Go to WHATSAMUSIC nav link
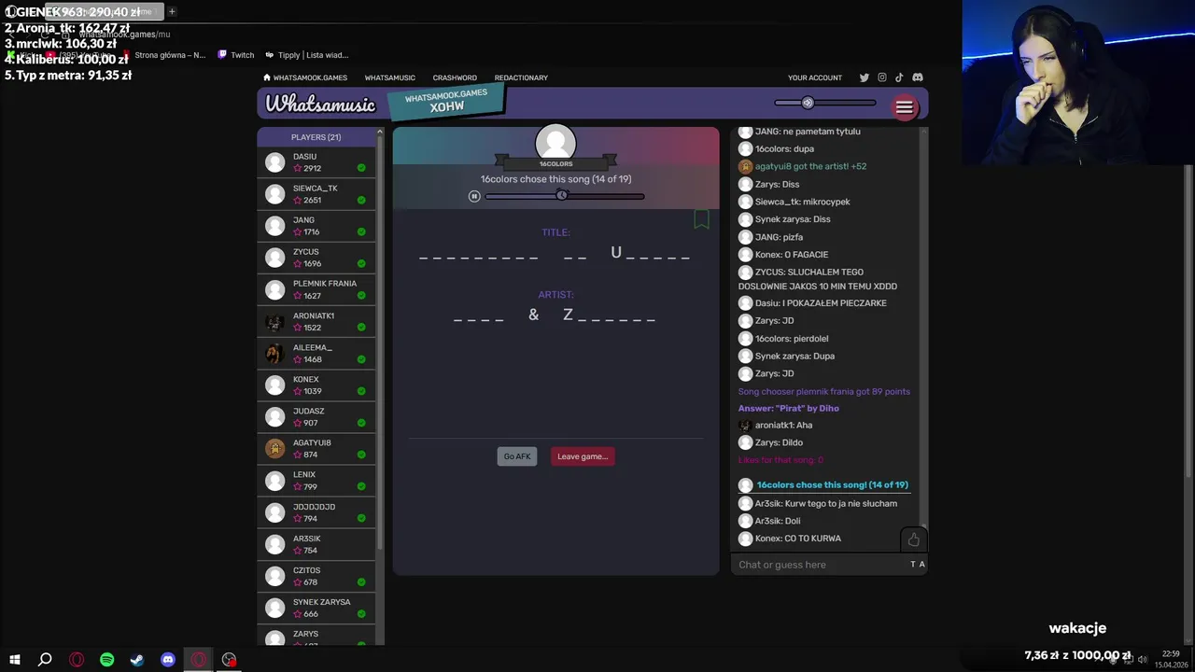Viewport: 1195px width, 672px height. coord(389,77)
